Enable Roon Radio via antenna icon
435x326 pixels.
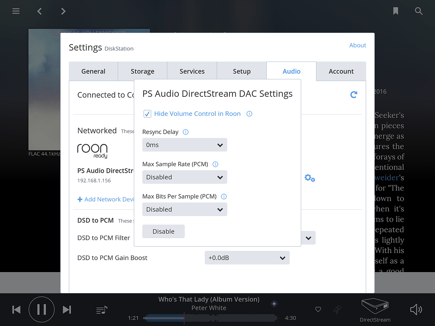tap(337, 309)
